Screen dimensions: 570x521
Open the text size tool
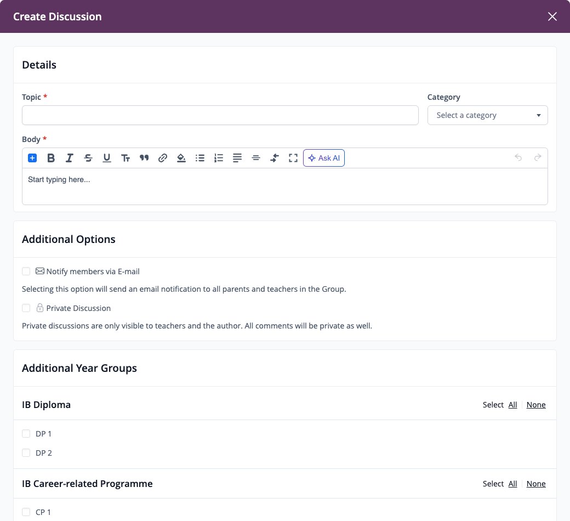pos(126,158)
